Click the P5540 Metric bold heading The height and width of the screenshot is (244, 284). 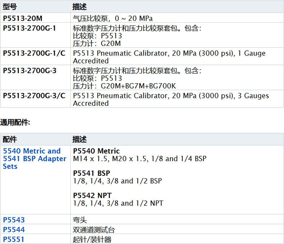(96, 151)
